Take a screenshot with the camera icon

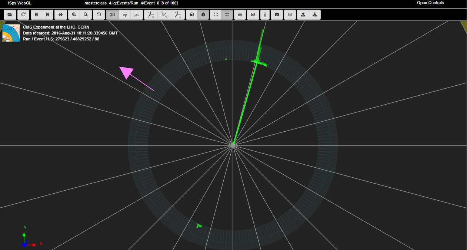click(x=277, y=14)
